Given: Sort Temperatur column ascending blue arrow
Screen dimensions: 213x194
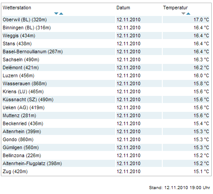Looking at the screenshot, I should coord(188,14).
